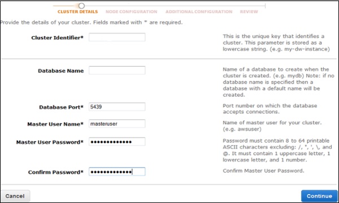
Task: Click the Master User Name field with masteruser
Action: [x=117, y=124]
